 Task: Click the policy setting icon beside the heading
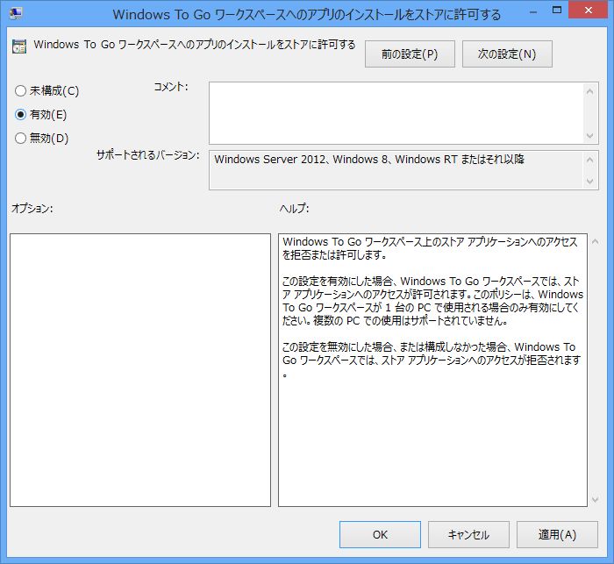pos(19,46)
